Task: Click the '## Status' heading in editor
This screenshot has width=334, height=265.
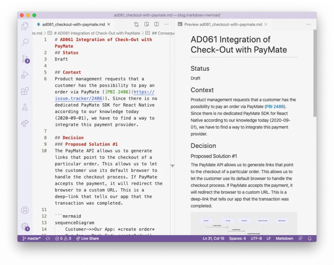Action: coord(67,53)
